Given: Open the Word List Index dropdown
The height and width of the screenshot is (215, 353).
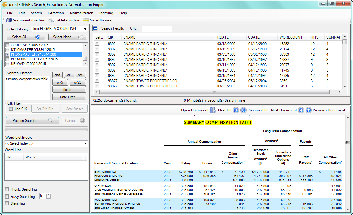Looking at the screenshot, I should pos(86,144).
